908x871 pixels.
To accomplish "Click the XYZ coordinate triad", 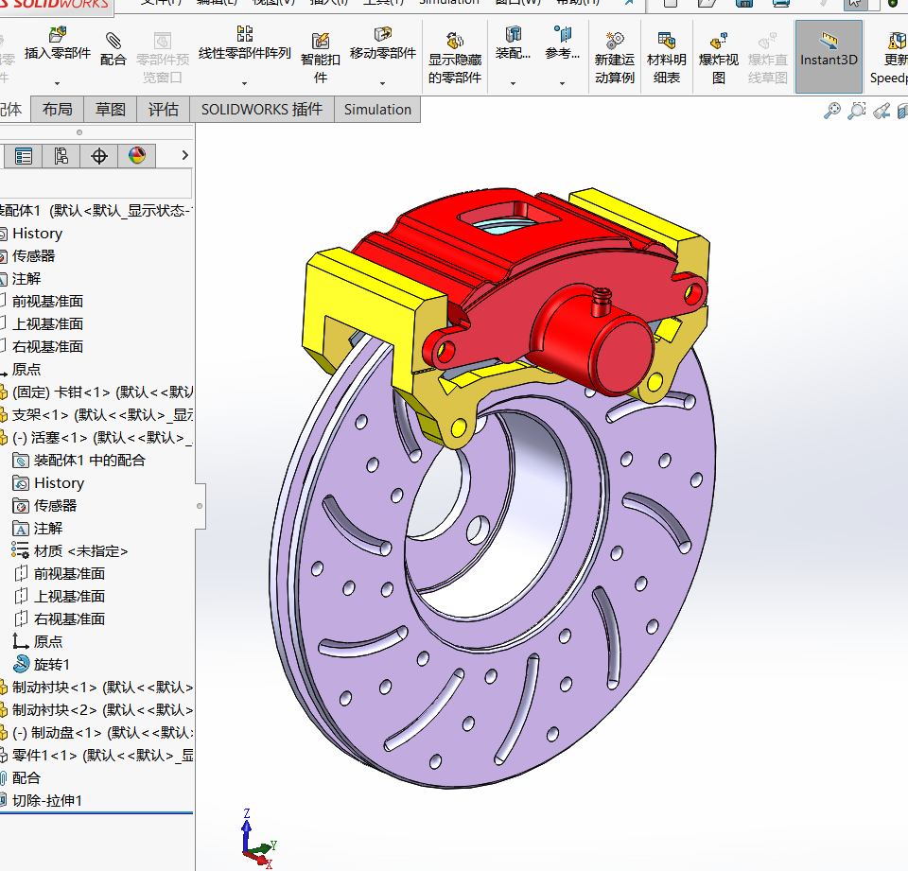I will click(258, 839).
